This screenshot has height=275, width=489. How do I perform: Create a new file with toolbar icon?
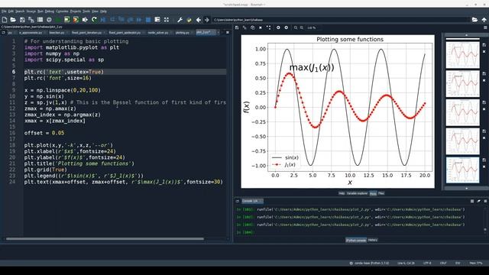[x=5, y=20]
